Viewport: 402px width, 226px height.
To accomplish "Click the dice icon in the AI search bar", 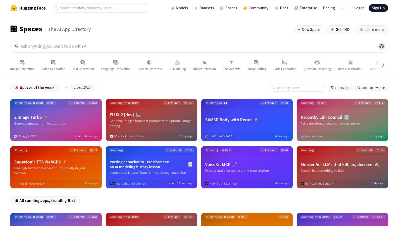I will (x=381, y=46).
